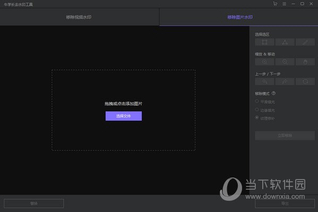Switch to 移除视频水印 tab
The height and width of the screenshot is (212, 318).
(x=79, y=17)
